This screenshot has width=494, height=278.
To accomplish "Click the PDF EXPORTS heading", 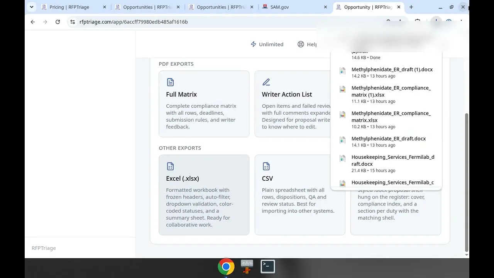I will pos(176,64).
